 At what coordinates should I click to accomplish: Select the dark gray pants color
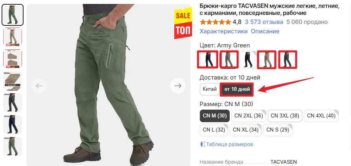pyautogui.click(x=288, y=60)
